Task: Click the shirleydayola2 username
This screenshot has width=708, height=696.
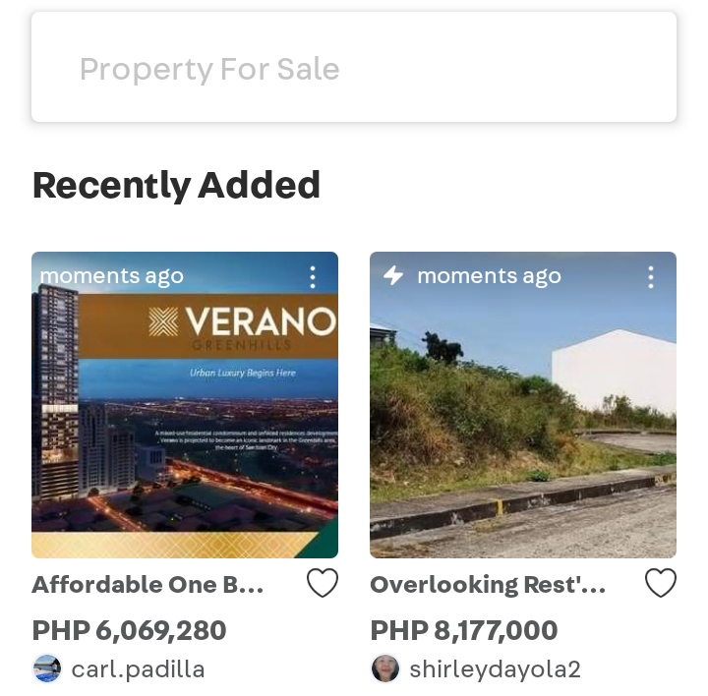Action: click(x=495, y=668)
